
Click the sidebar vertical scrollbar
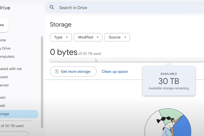coord(42,82)
